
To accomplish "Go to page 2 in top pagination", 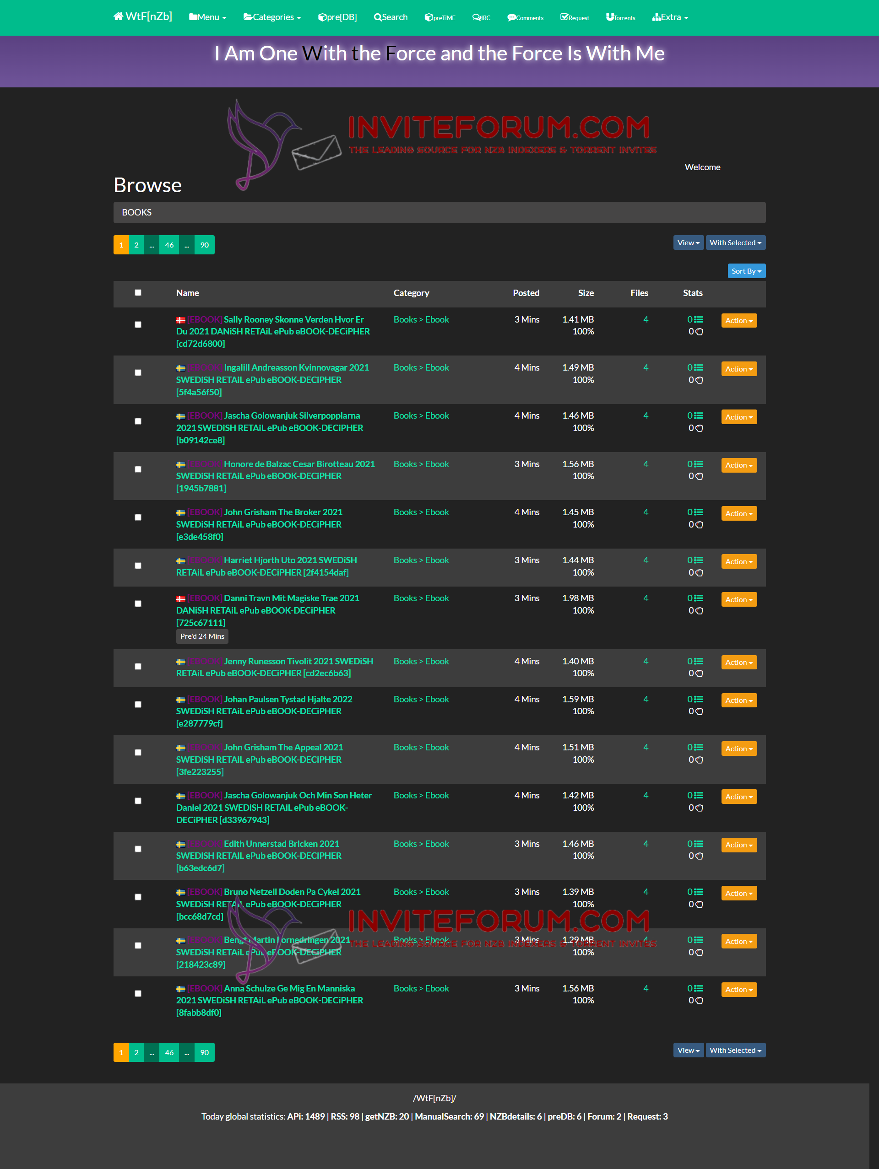I will [x=136, y=245].
